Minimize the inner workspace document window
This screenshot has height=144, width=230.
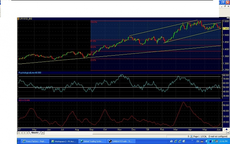tap(222, 7)
